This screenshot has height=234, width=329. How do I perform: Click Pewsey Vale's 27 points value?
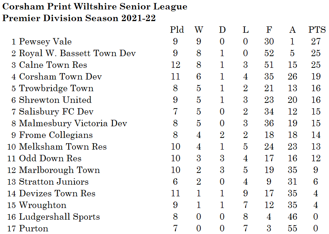click(316, 41)
